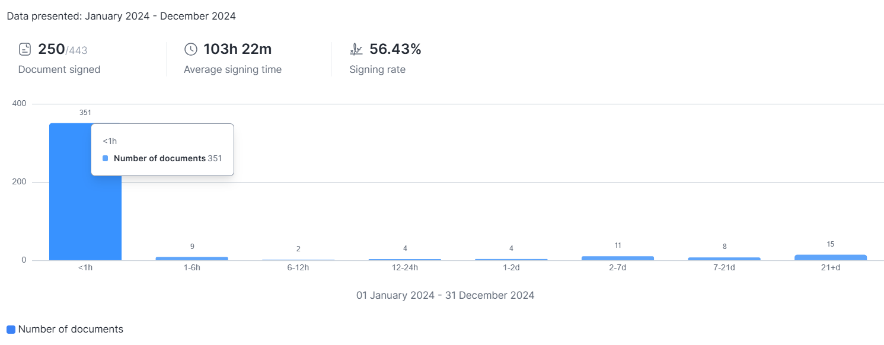Click the signature icon beside signing rate
884x345 pixels.
(x=356, y=49)
